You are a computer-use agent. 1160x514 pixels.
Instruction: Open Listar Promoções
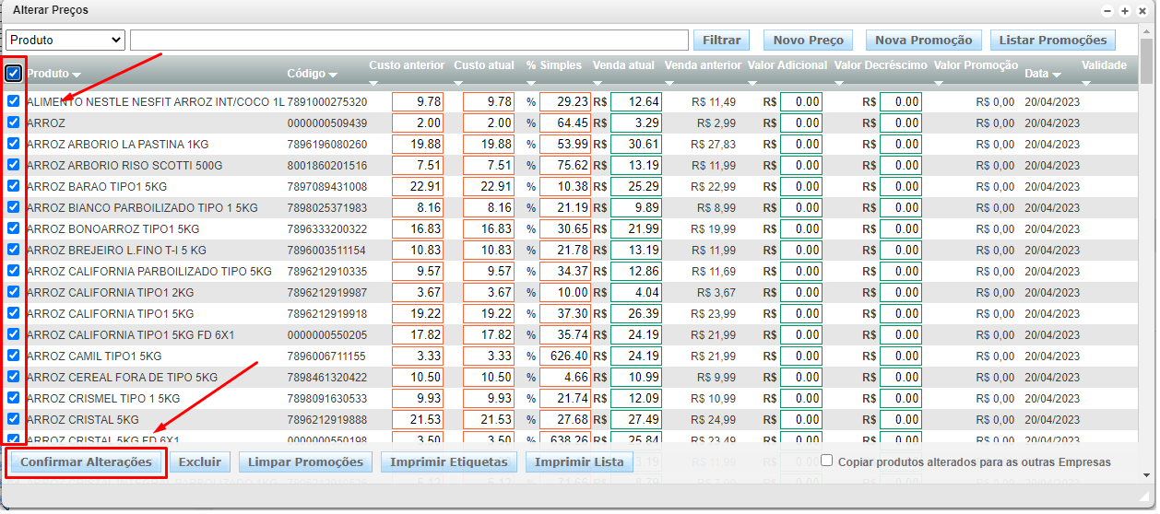click(1052, 40)
